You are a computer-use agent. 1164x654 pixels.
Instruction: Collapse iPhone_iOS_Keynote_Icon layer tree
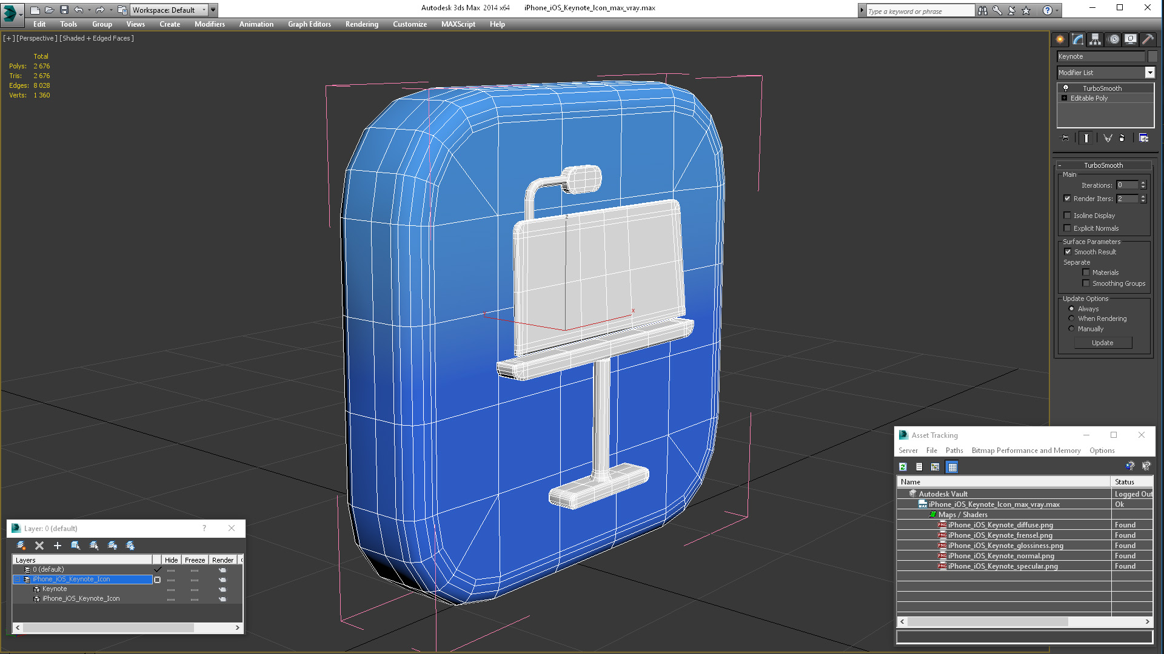[x=18, y=579]
